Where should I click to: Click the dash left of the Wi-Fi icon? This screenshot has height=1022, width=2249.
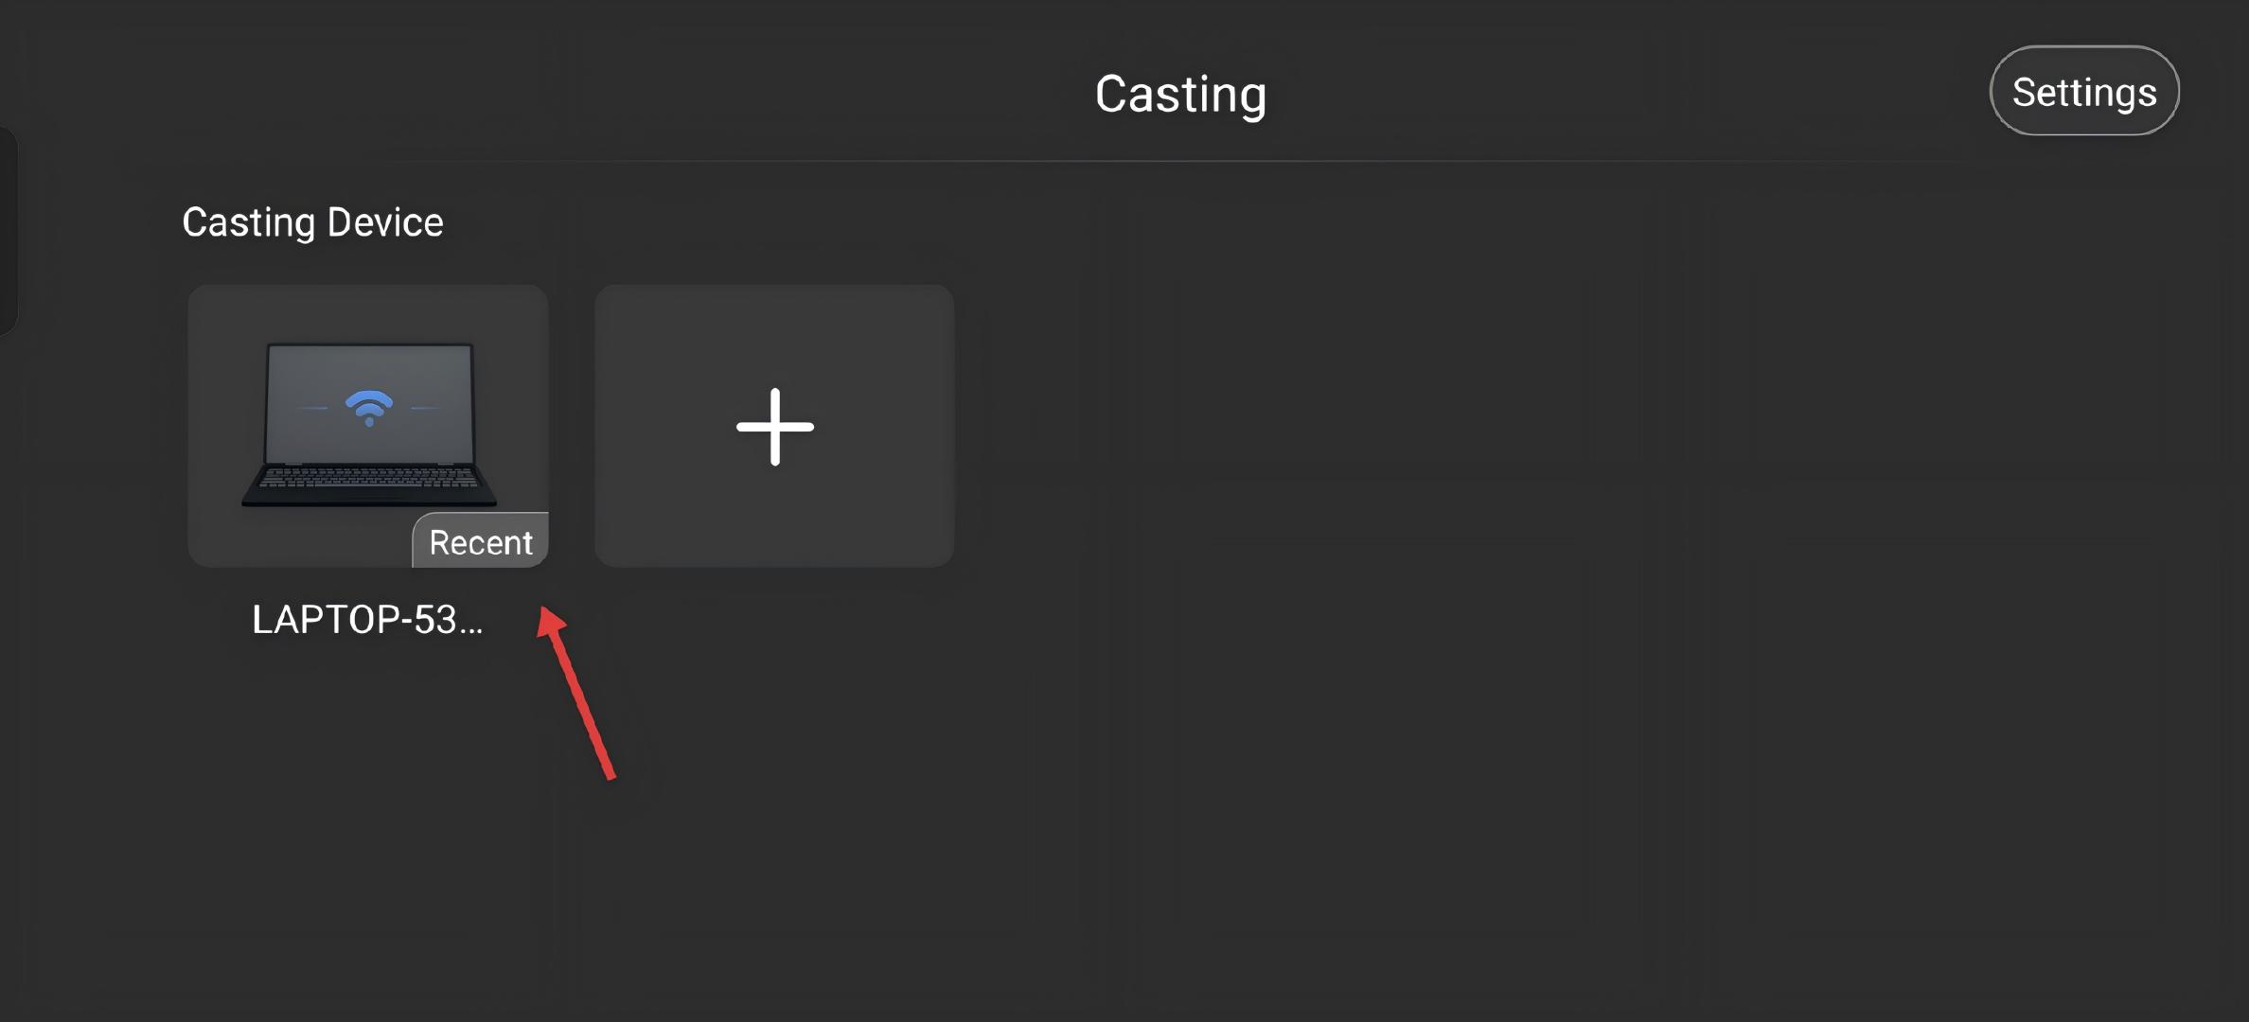point(312,408)
